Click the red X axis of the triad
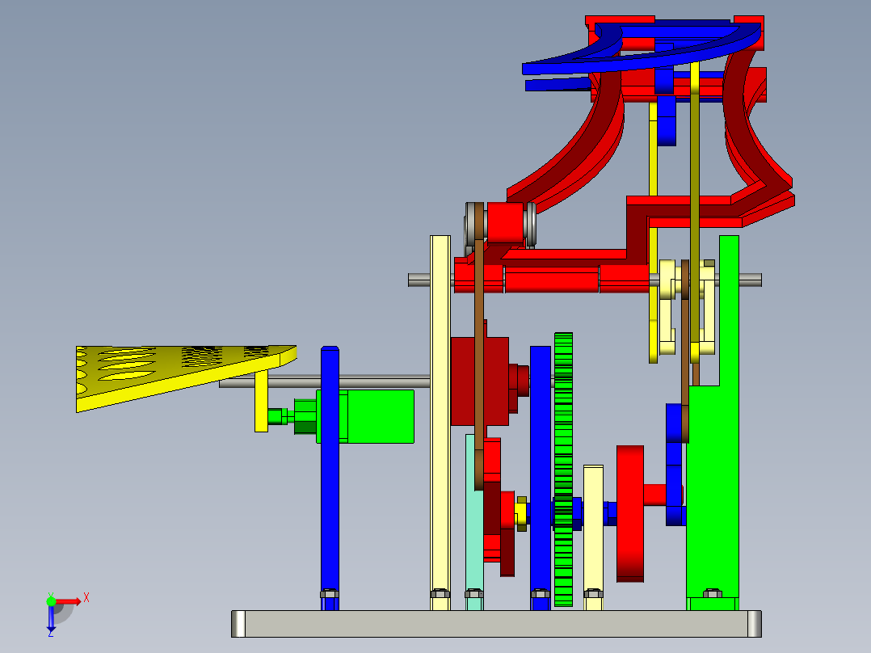The width and height of the screenshot is (871, 653). 69,600
